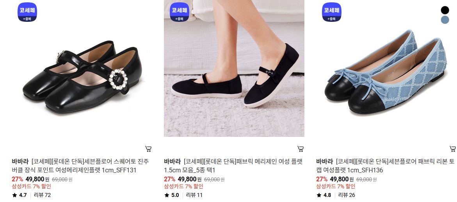Click 코세페 badge on fabric Mary Jane photo
The image size is (457, 202).
tap(179, 12)
